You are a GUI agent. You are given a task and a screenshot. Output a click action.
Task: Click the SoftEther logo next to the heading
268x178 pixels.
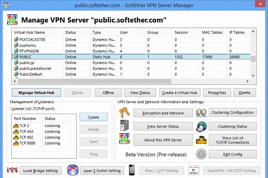tap(12, 20)
